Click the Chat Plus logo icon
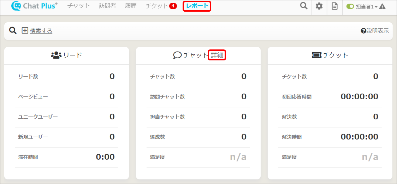This screenshot has width=397, height=184. [17, 6]
